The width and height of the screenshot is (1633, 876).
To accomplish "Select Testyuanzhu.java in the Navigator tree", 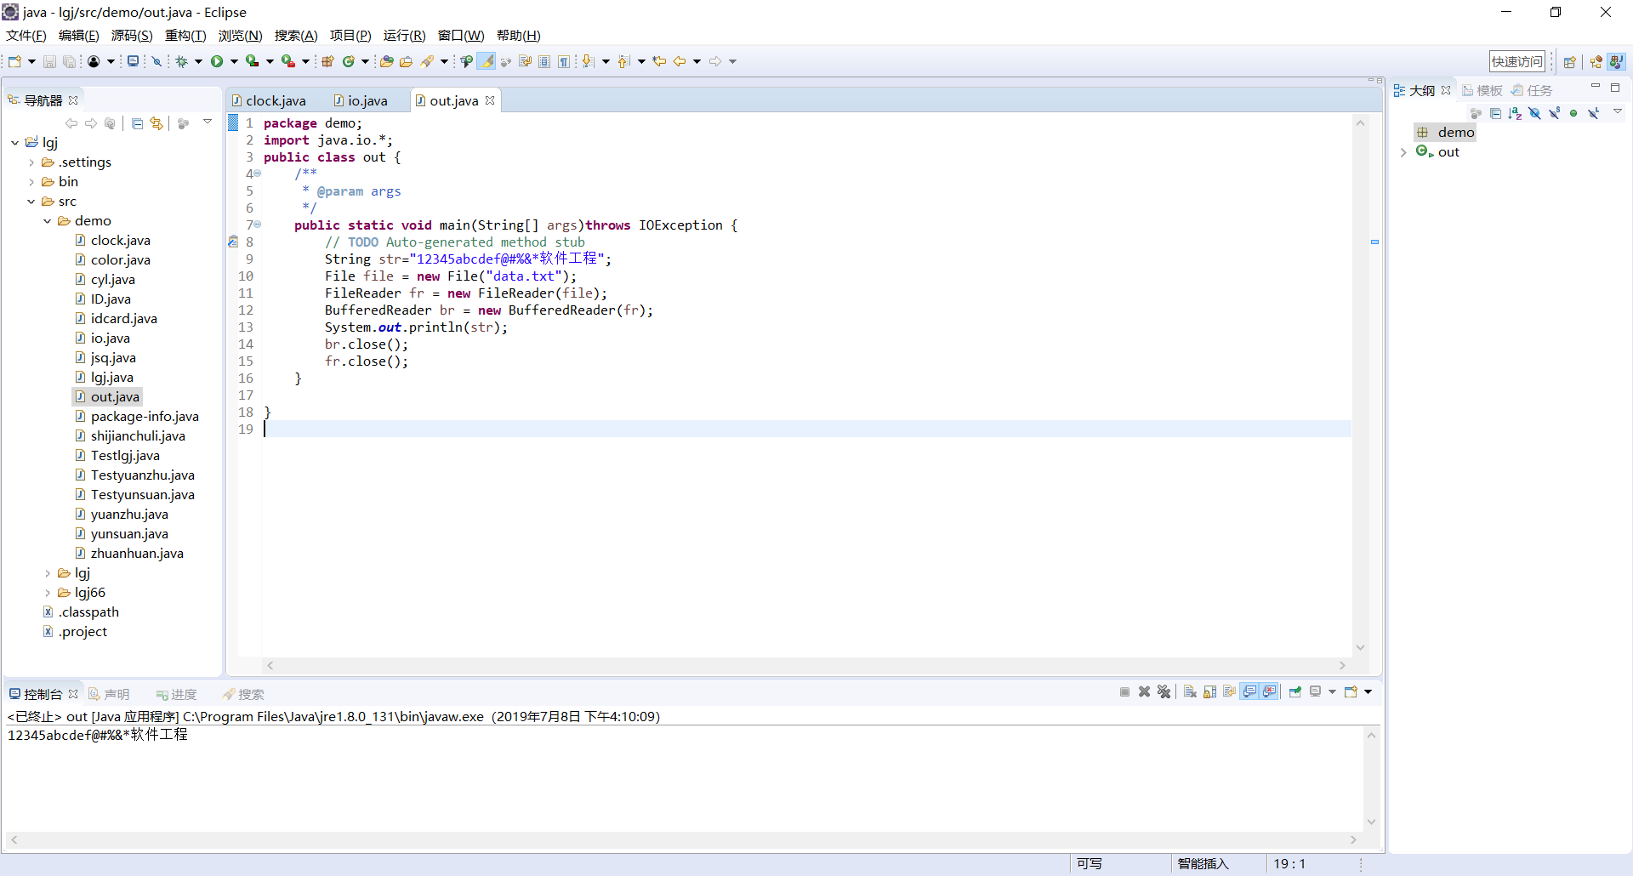I will pos(142,475).
